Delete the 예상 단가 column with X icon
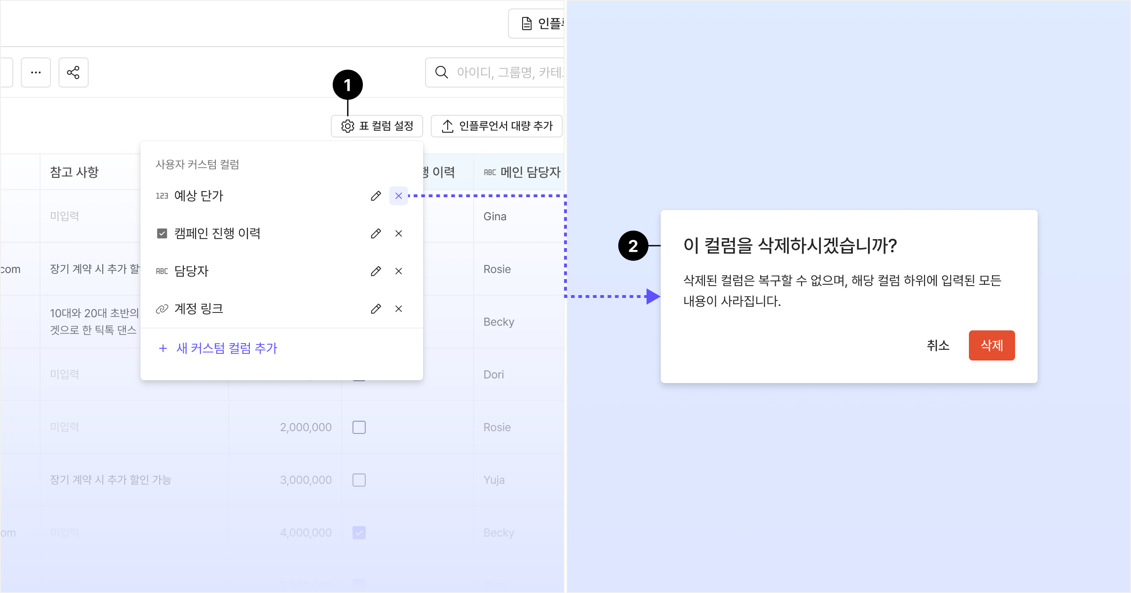Viewport: 1131px width, 593px height. (399, 196)
